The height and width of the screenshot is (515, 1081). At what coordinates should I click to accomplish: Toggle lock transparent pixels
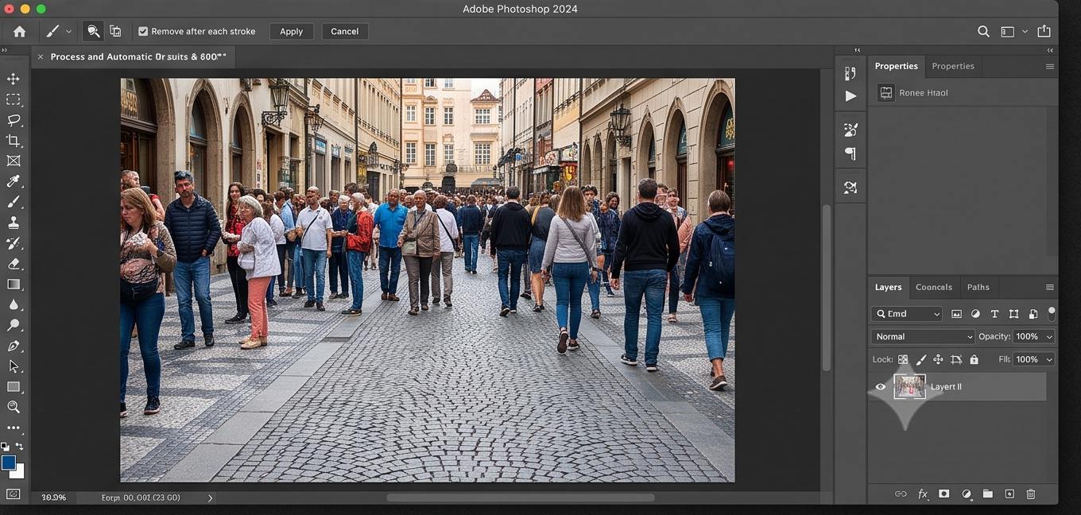tap(903, 359)
